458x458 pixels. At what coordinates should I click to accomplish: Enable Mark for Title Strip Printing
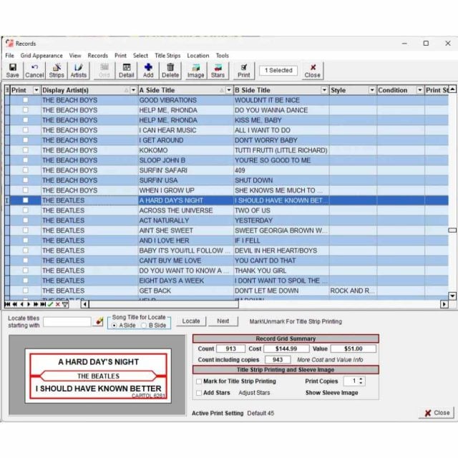click(x=199, y=381)
